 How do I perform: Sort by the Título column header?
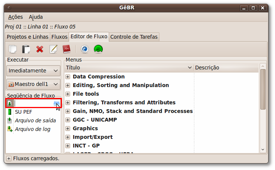click(129, 68)
